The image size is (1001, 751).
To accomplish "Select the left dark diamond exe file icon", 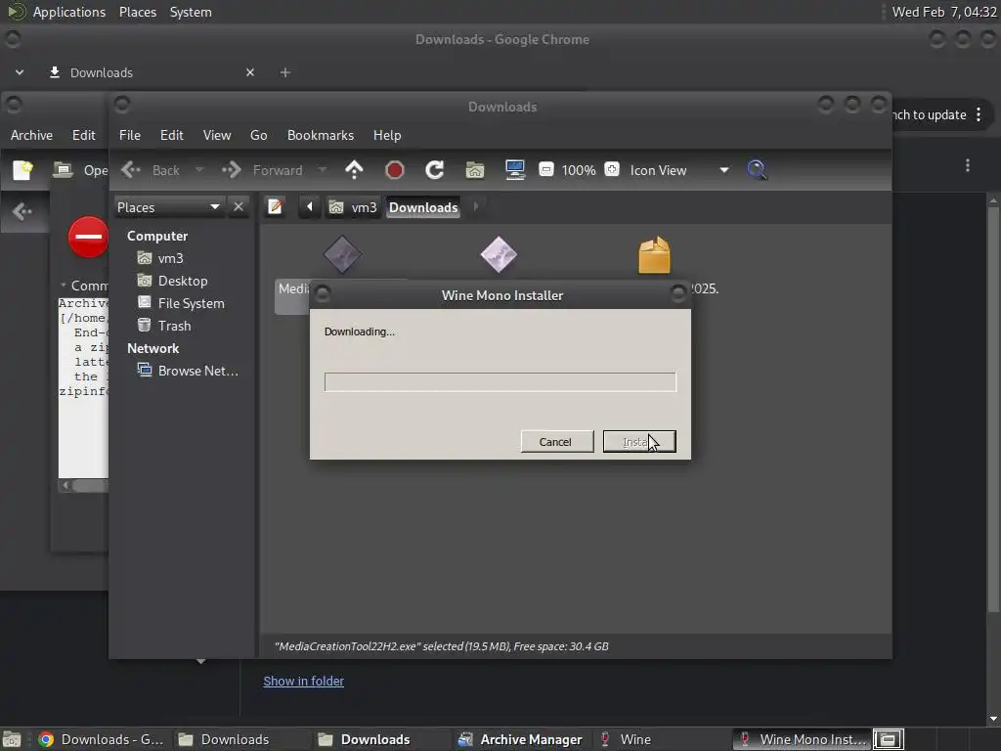I will tap(342, 254).
